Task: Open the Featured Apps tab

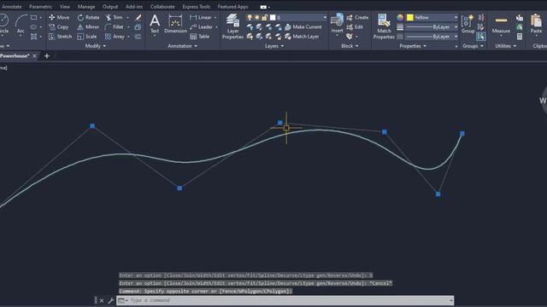Action: (232, 7)
